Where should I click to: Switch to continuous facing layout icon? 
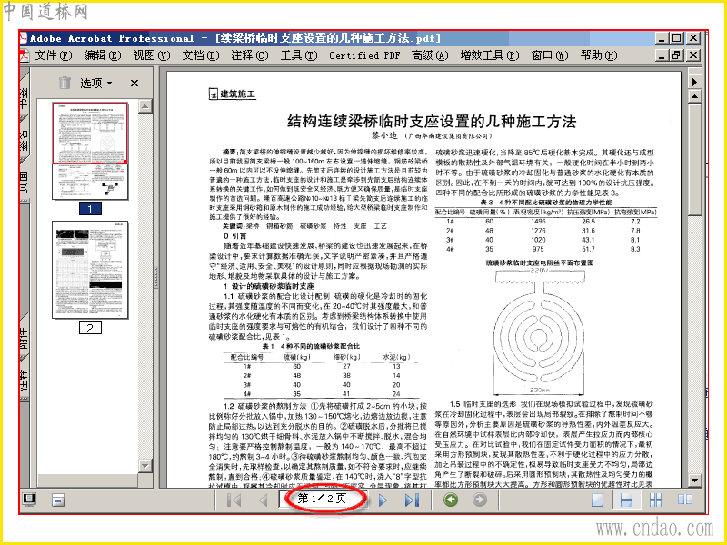click(655, 500)
